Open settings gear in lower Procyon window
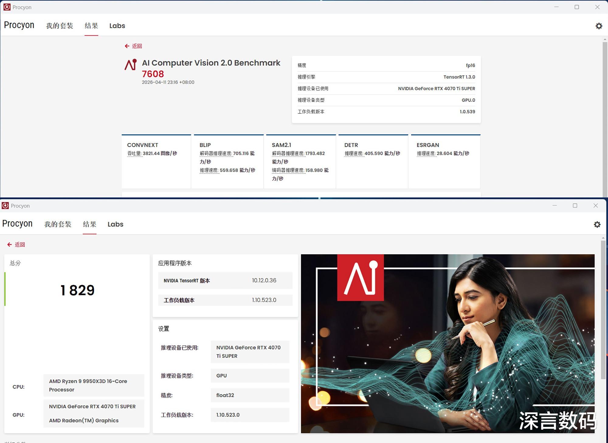 (597, 225)
